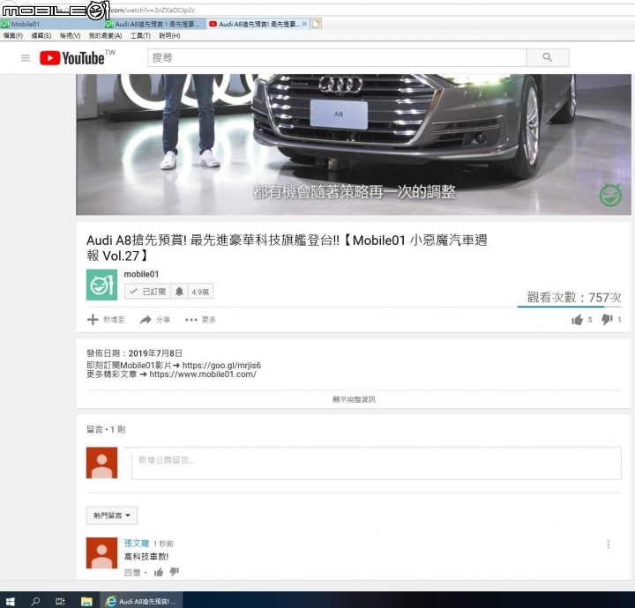Click the comments count 留言・1 則
The height and width of the screenshot is (608, 635).
coord(106,429)
